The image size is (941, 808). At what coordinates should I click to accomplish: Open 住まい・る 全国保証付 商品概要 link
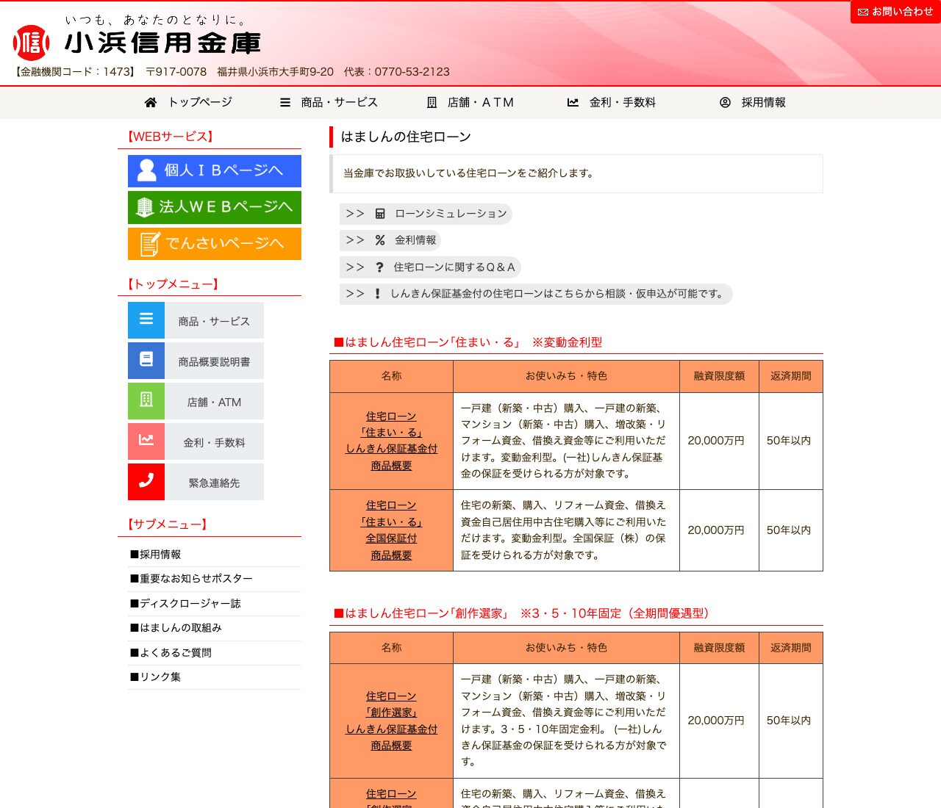tap(391, 530)
